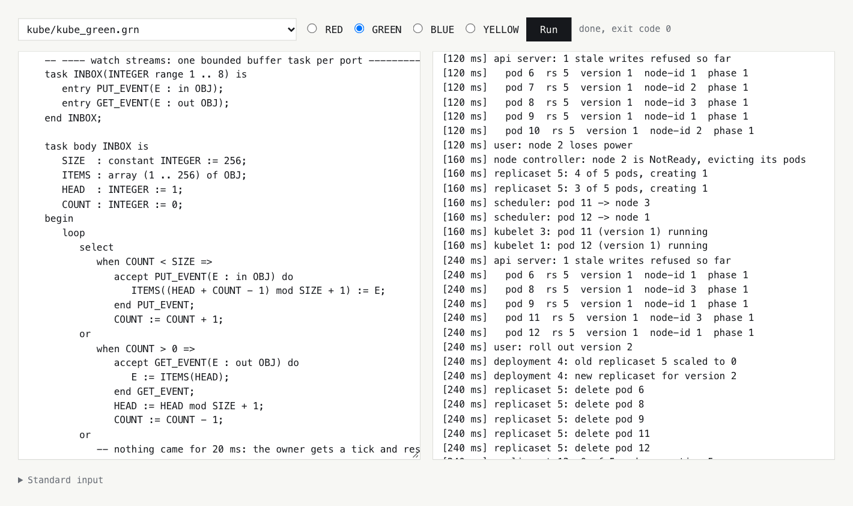Click the [120 ms] 'pod 10 rs 5' output line
853x506 pixels.
click(598, 131)
